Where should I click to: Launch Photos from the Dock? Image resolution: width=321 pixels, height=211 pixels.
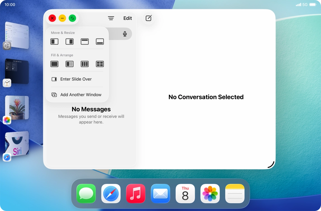tap(210, 193)
